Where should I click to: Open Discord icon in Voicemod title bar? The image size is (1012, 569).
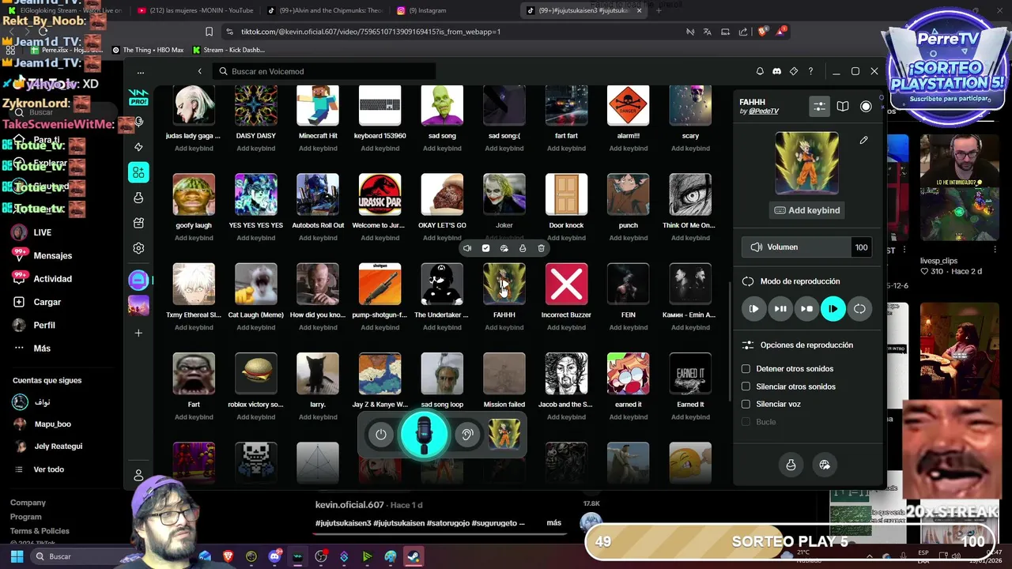(x=776, y=71)
